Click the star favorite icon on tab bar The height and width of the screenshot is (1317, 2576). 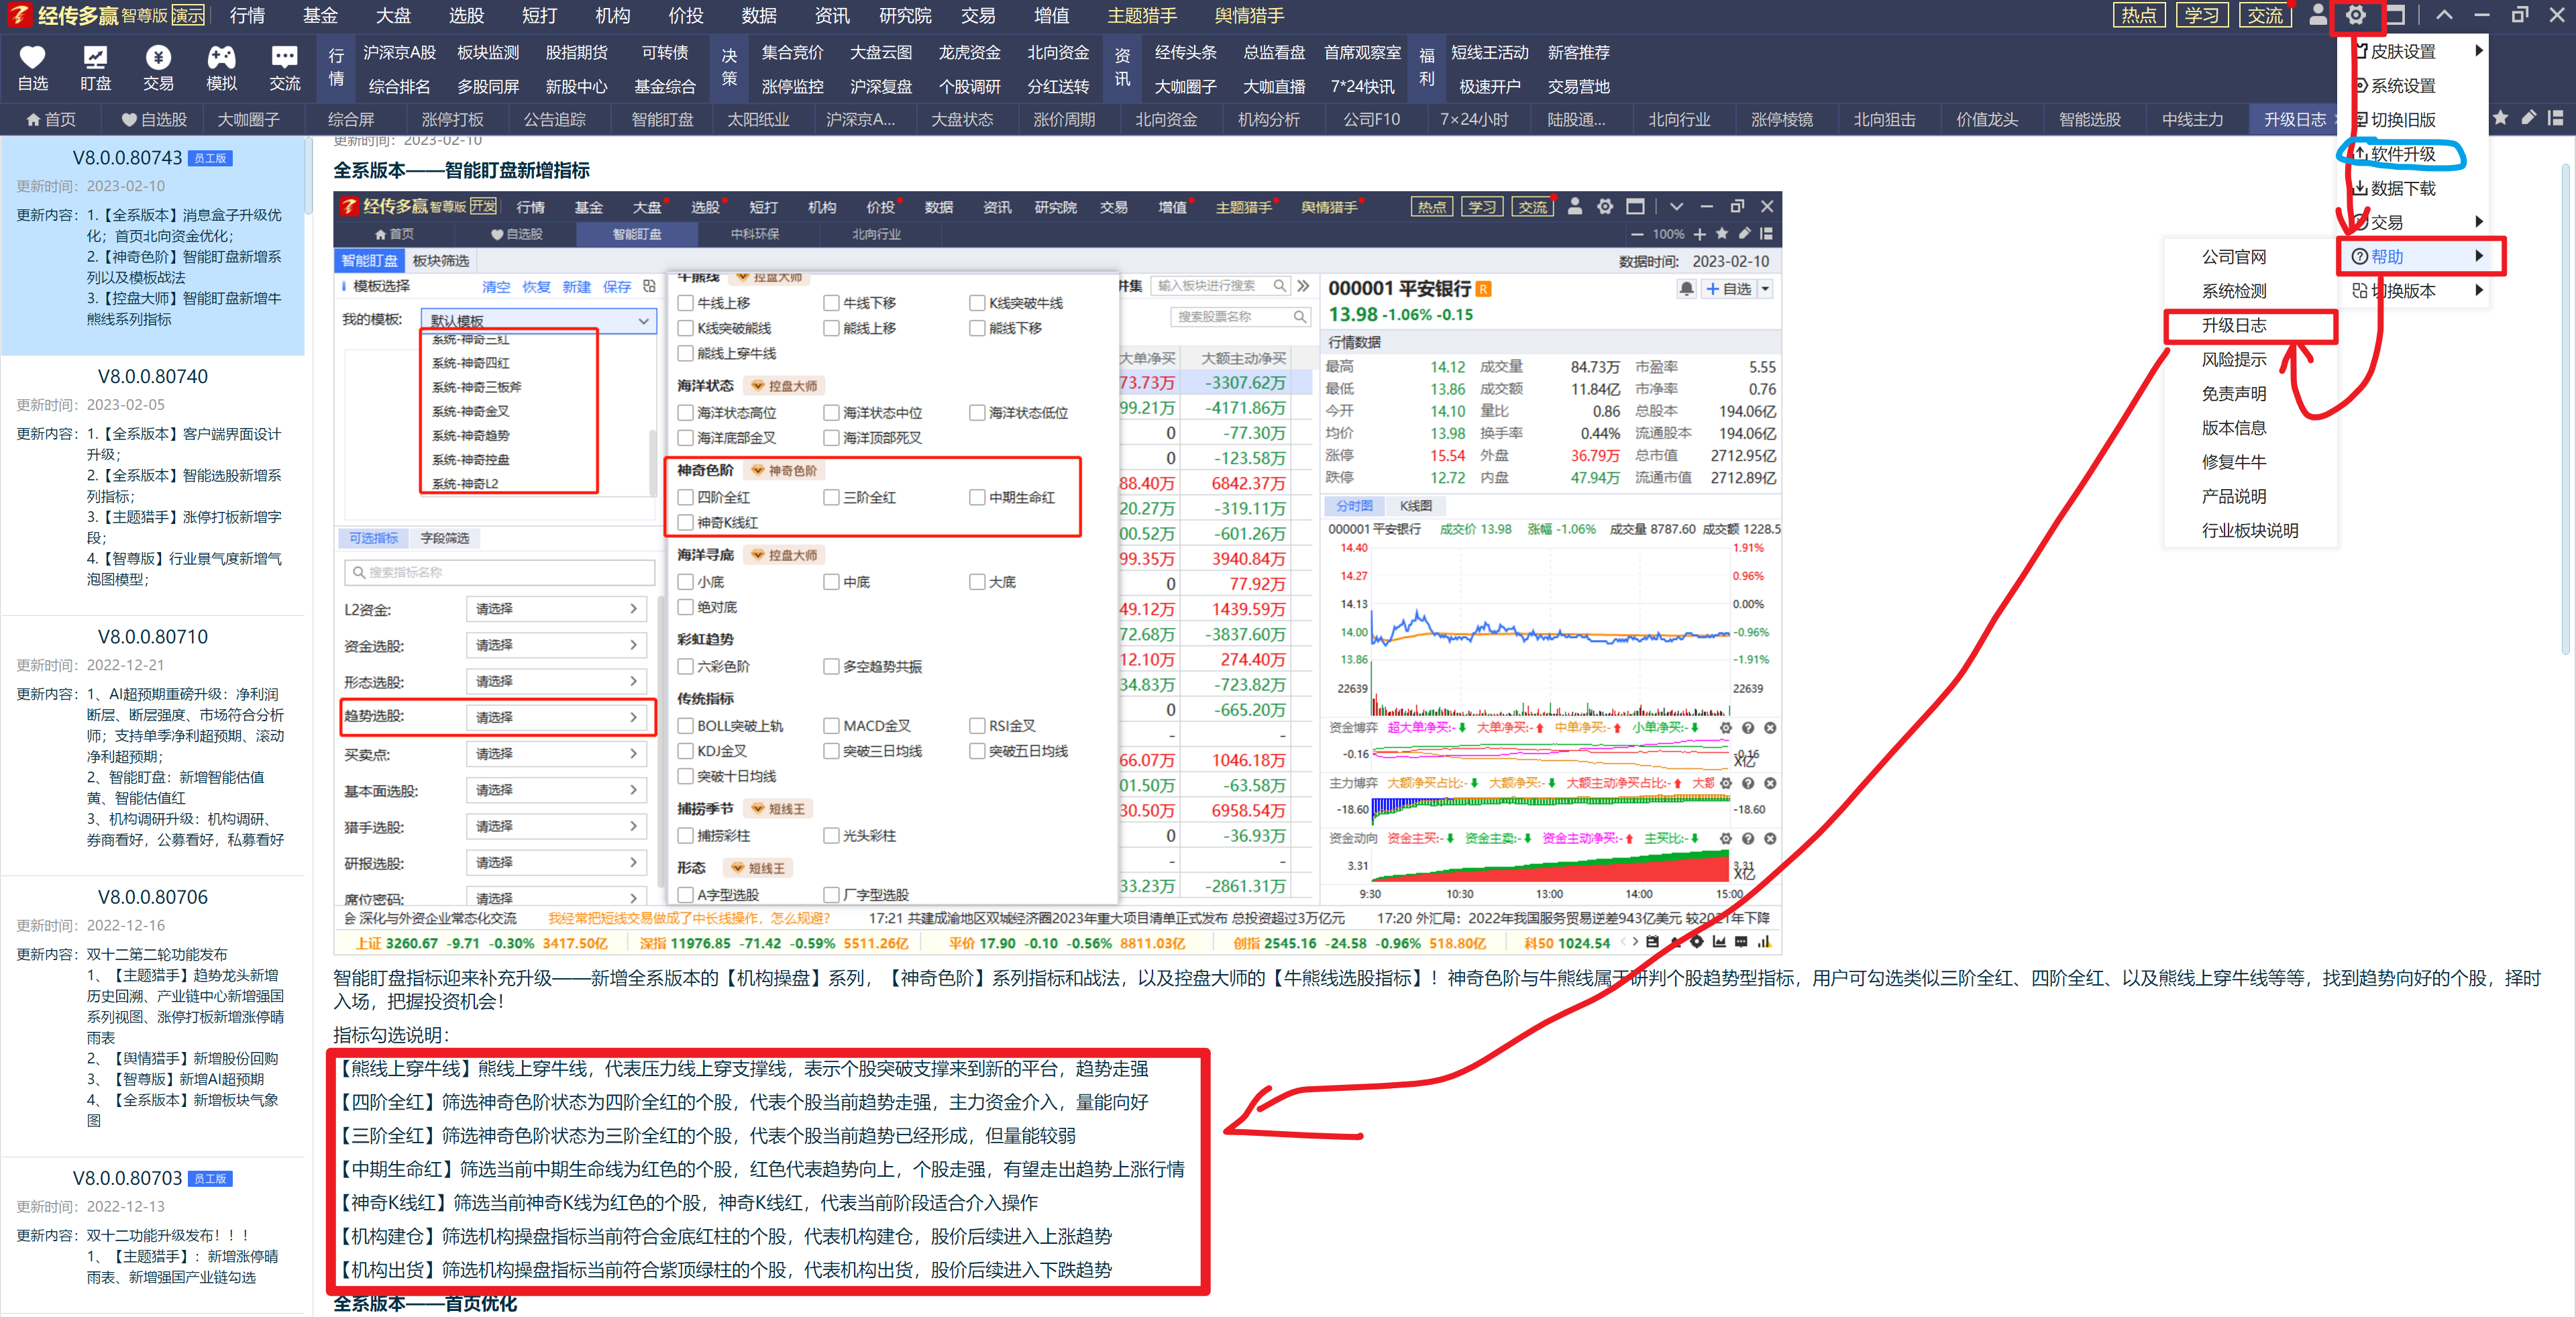2501,118
